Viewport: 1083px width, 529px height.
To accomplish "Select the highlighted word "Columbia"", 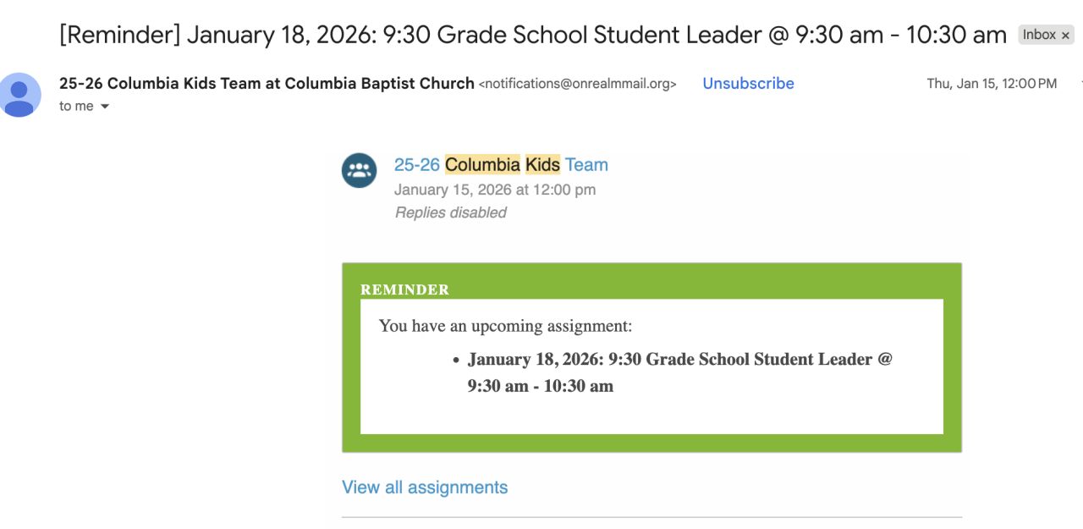I will (x=482, y=164).
